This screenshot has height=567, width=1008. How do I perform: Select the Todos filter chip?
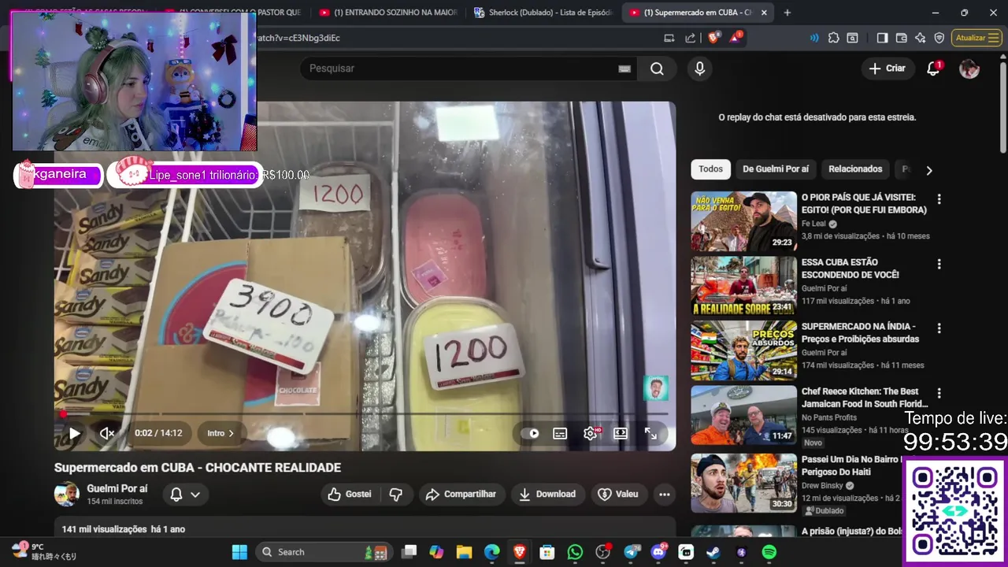click(x=710, y=169)
